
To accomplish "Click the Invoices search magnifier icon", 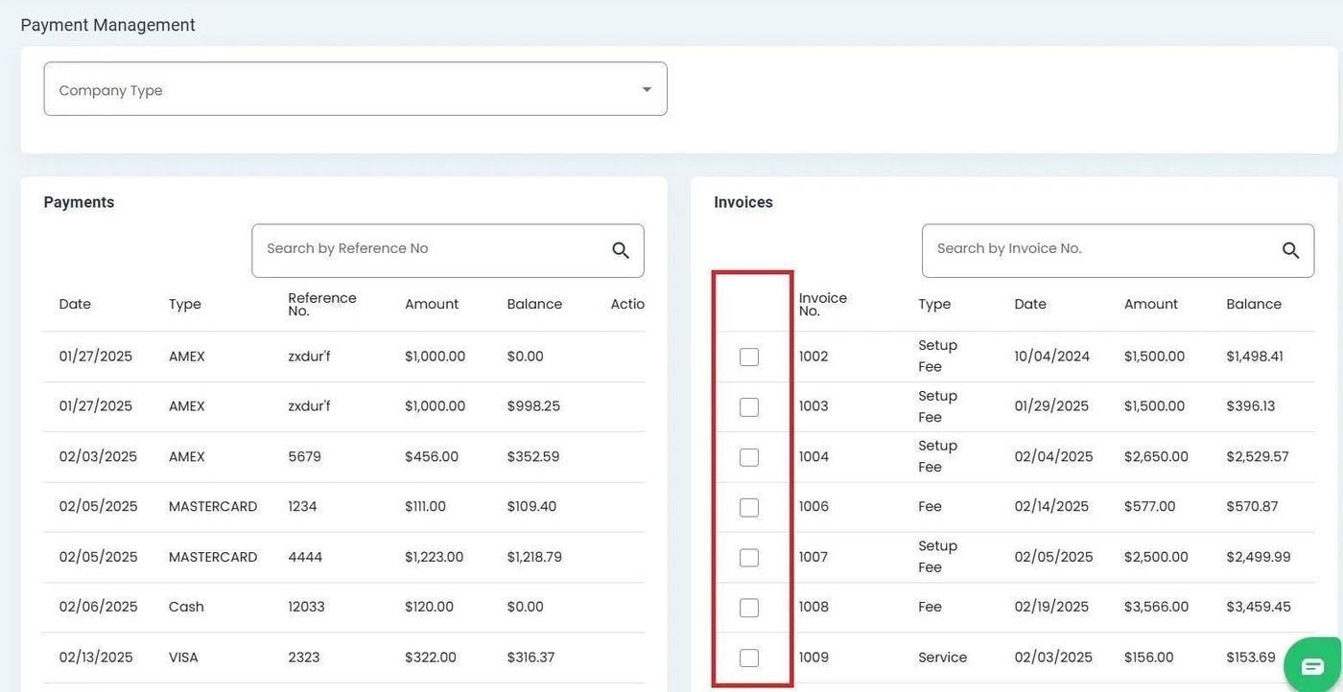I will click(x=1290, y=250).
